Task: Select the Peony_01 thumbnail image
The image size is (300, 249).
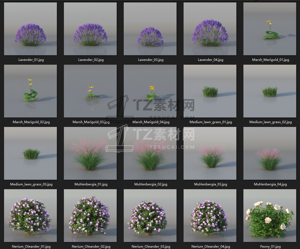Action: tap(270, 215)
